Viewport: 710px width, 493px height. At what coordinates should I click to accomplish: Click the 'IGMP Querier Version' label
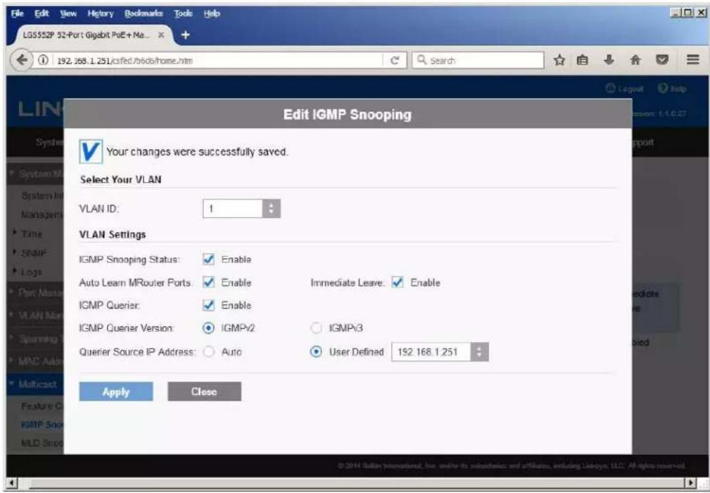126,328
